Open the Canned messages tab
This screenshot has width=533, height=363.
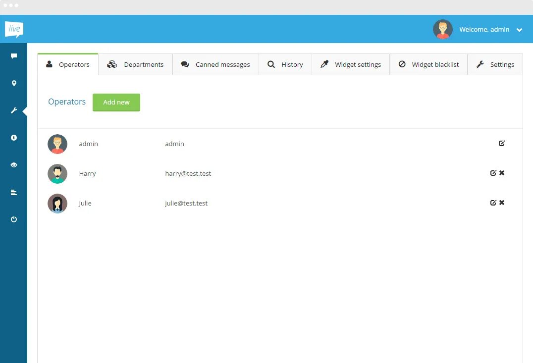click(x=215, y=64)
